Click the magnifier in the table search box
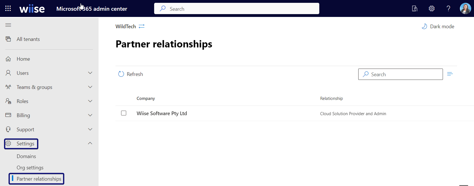 point(366,74)
